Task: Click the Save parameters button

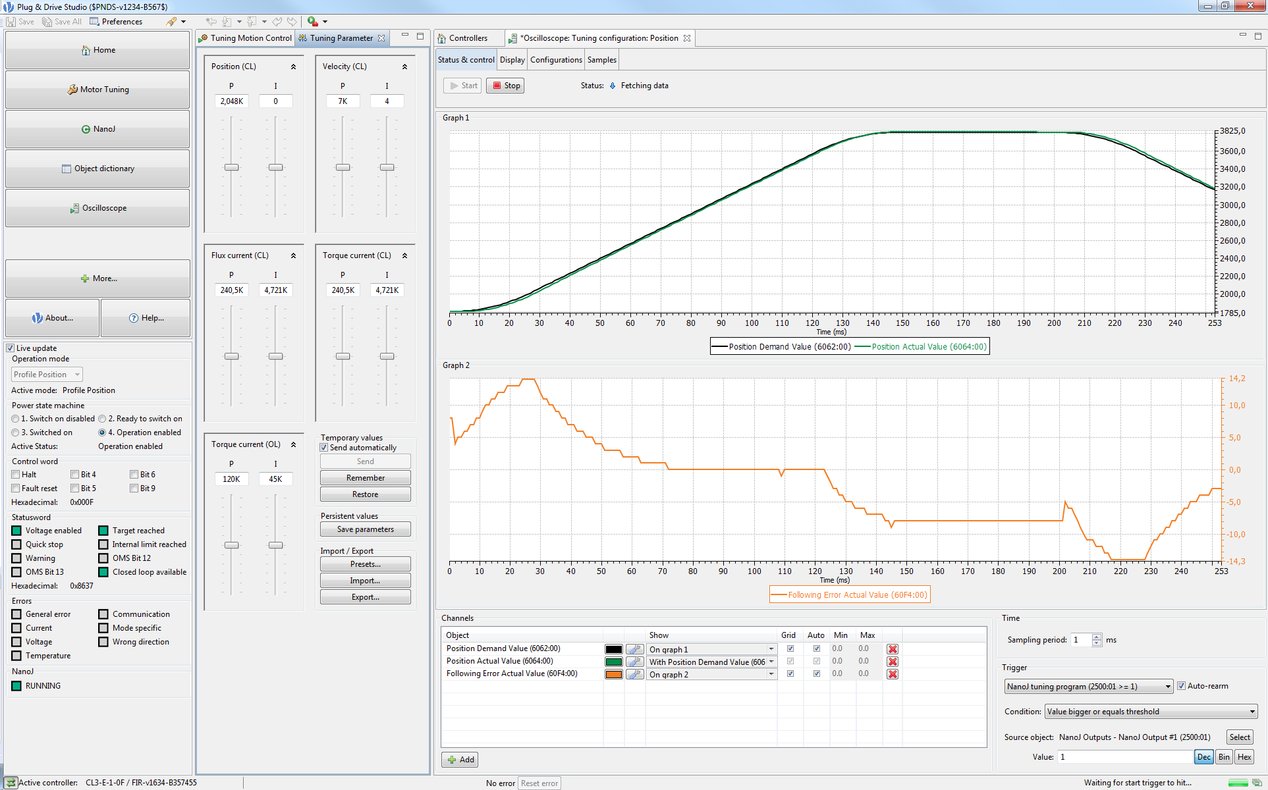Action: 364,531
